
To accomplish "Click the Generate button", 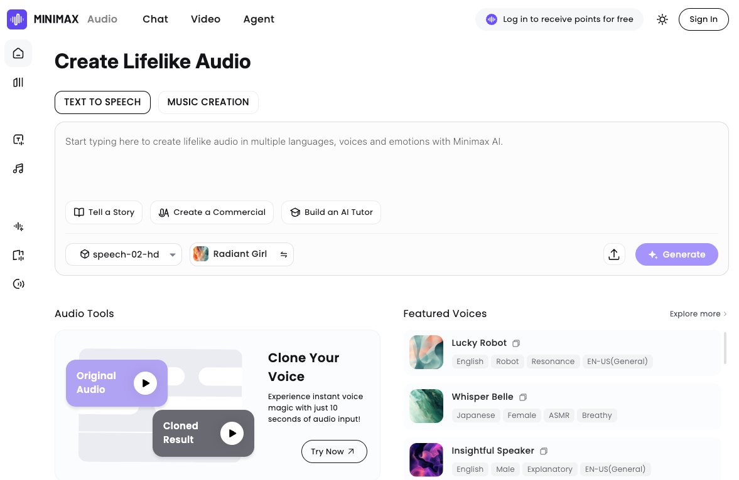I will (x=676, y=254).
